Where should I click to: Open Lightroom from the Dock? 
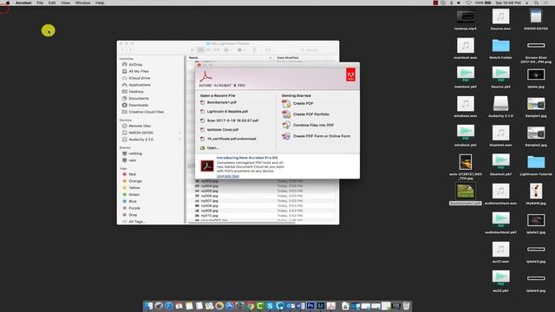tap(321, 306)
